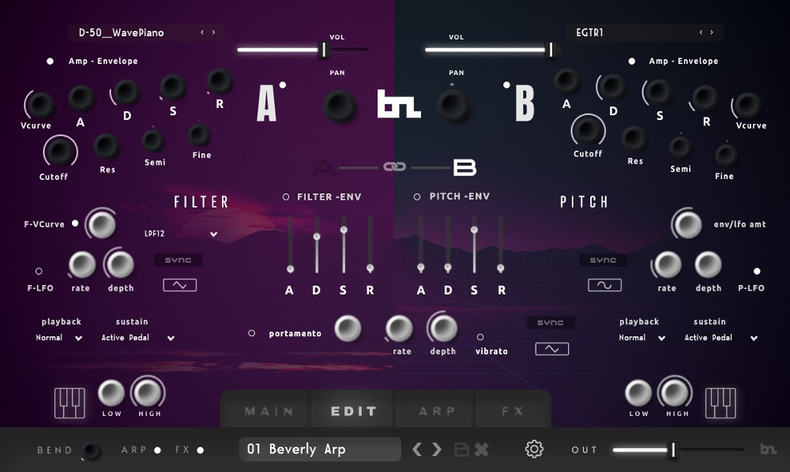The width and height of the screenshot is (790, 472).
Task: Toggle the FILTER-ENV enable radio
Action: [x=286, y=197]
